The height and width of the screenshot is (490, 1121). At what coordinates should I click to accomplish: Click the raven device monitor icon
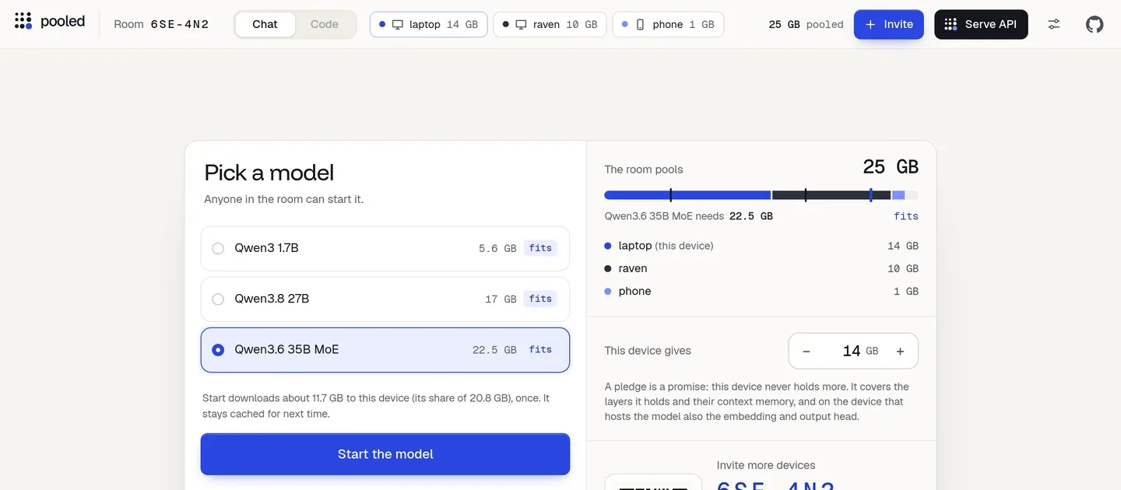click(x=521, y=24)
